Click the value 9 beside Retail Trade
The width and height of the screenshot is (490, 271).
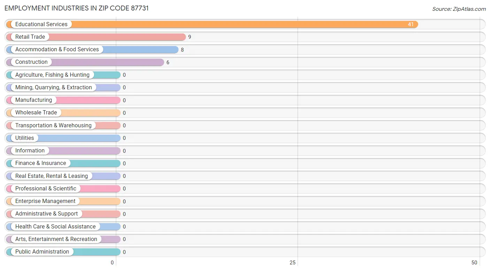(x=190, y=37)
